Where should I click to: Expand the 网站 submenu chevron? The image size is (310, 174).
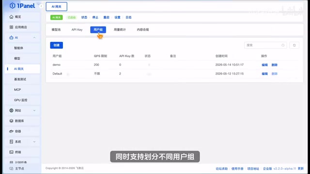pyautogui.click(x=34, y=111)
